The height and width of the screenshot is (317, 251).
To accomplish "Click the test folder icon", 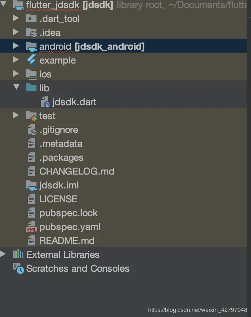I will [31, 116].
